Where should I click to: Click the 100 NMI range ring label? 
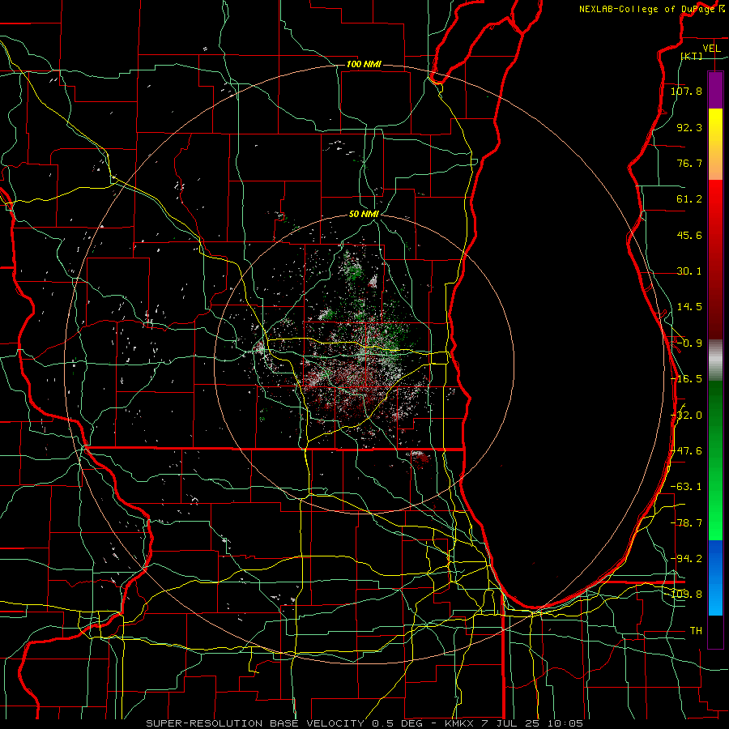point(364,64)
